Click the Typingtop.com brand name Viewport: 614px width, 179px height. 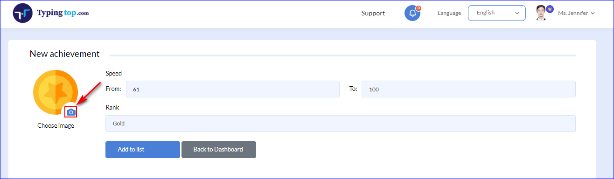point(63,13)
